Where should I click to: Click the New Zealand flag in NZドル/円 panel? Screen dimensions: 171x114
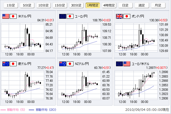[63, 64]
